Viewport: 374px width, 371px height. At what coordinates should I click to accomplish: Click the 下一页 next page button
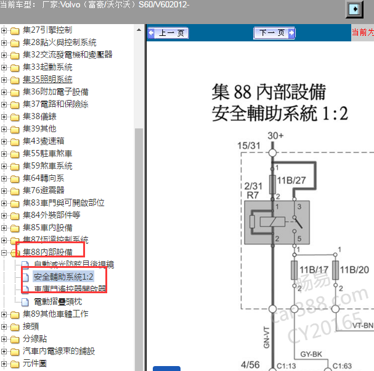click(274, 33)
